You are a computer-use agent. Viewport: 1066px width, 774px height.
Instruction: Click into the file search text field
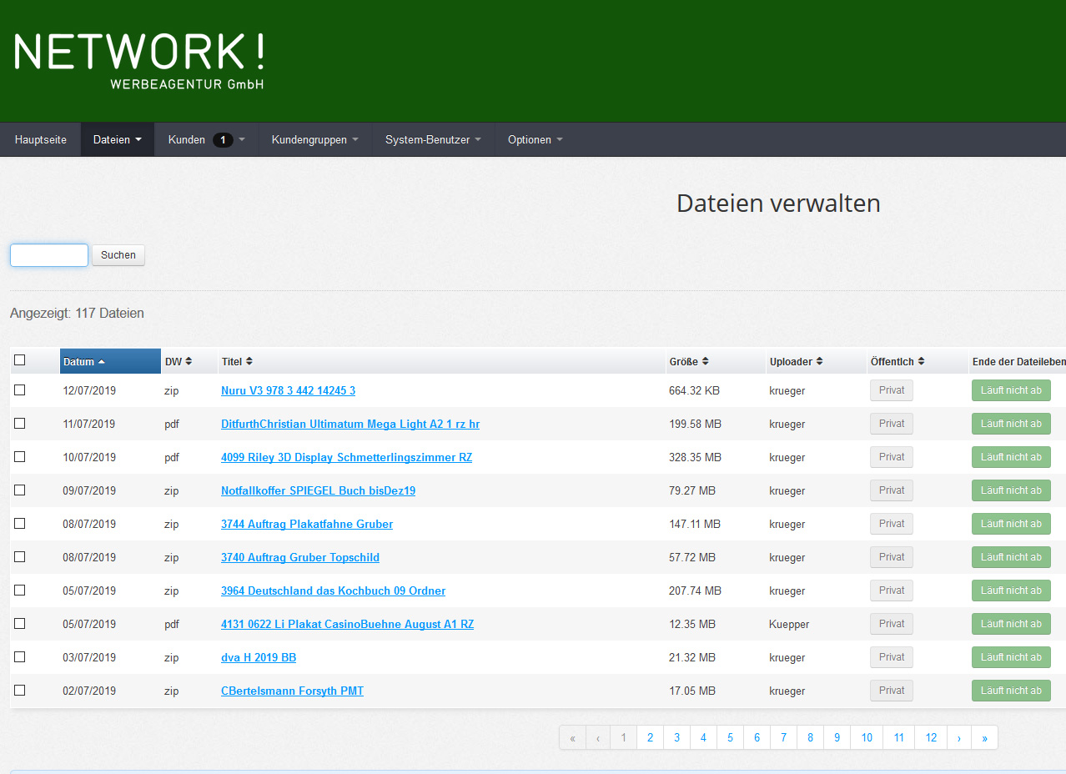coord(49,255)
